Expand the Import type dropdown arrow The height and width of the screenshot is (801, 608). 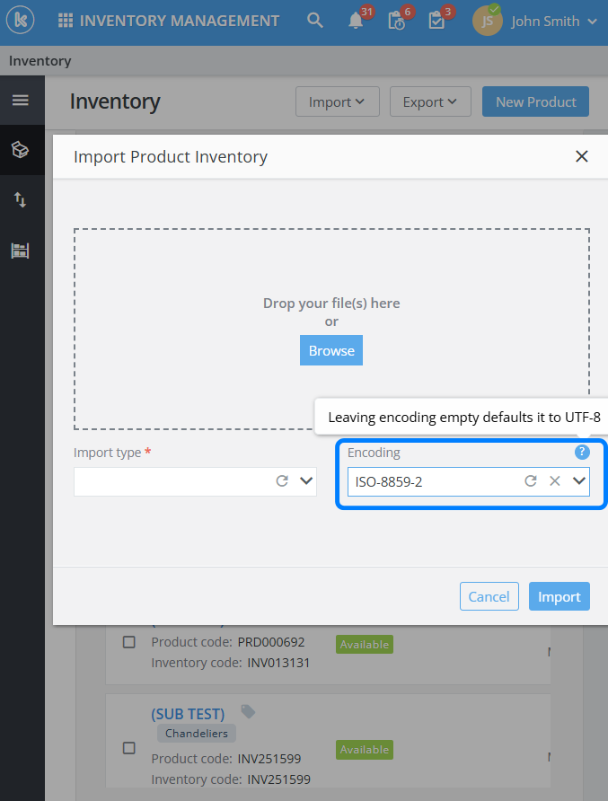[x=306, y=481]
